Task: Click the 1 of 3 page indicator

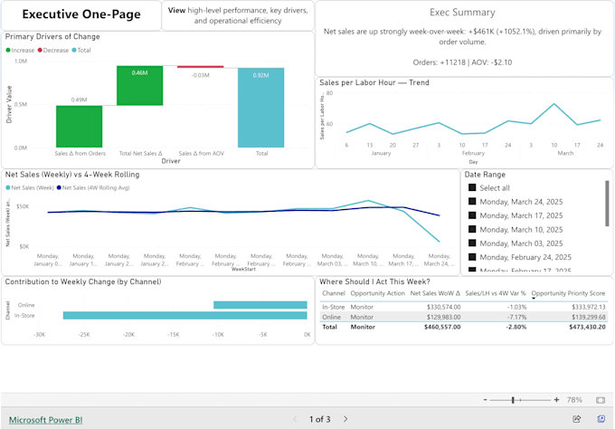Action: (x=319, y=419)
